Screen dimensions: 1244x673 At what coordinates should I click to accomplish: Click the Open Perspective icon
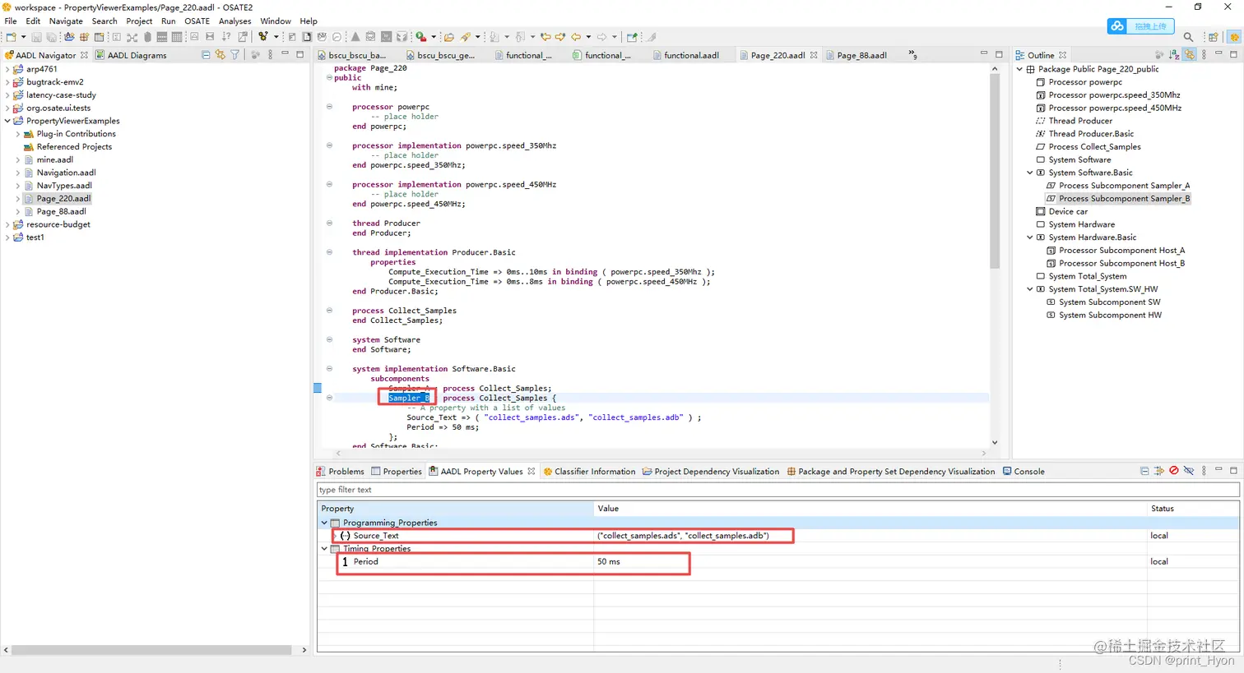click(1213, 37)
